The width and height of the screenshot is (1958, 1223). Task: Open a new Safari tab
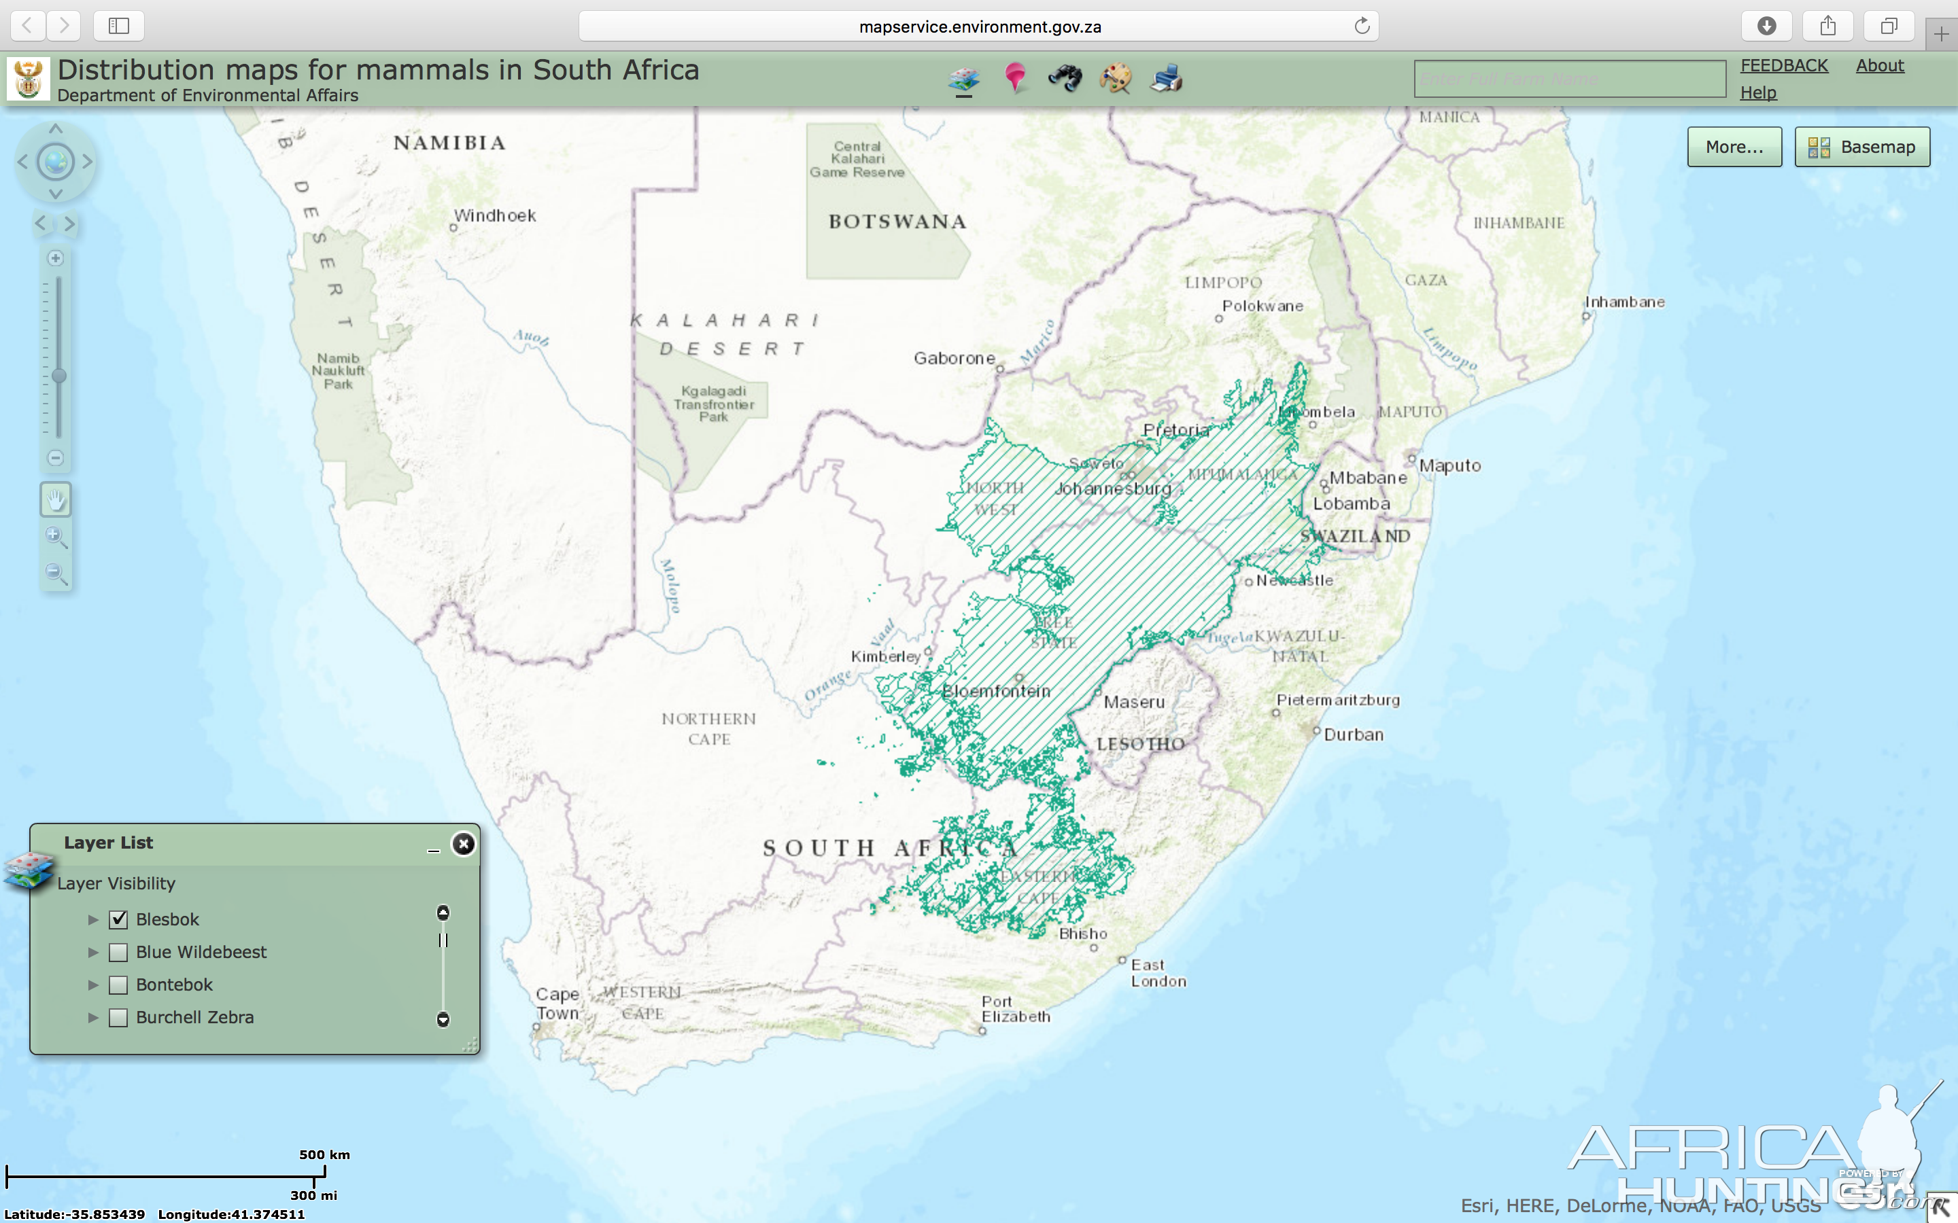pyautogui.click(x=1941, y=34)
